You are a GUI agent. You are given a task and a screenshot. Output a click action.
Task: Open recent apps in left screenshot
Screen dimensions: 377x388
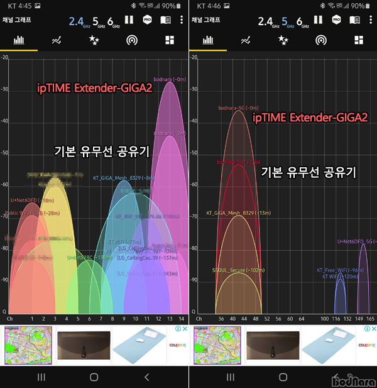coord(41,377)
